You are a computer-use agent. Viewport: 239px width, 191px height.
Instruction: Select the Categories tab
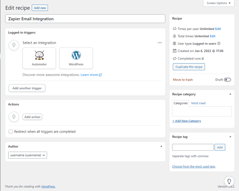(181, 103)
